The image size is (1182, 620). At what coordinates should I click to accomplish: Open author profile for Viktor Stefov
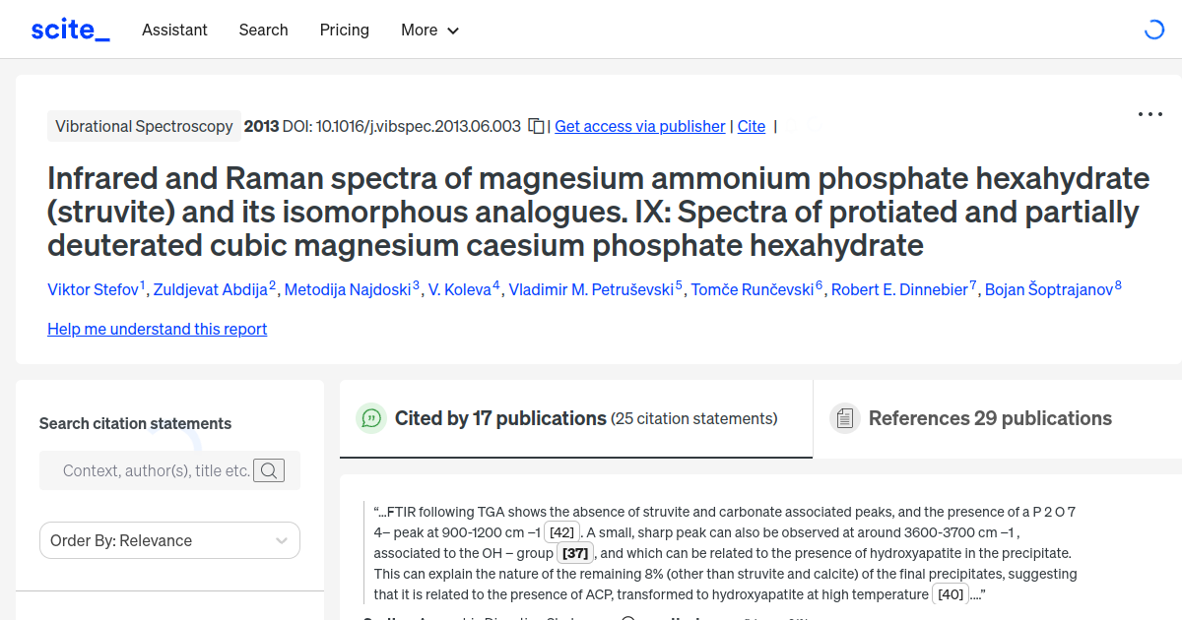click(x=94, y=289)
